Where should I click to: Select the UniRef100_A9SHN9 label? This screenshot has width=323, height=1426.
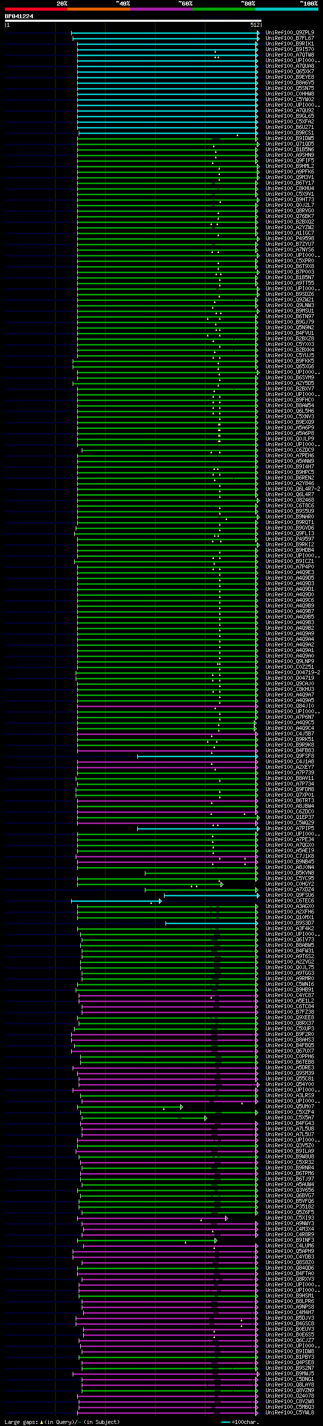point(290,155)
